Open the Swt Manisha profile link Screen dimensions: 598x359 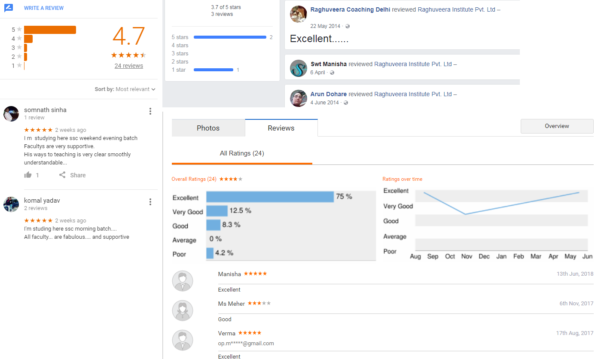click(329, 64)
